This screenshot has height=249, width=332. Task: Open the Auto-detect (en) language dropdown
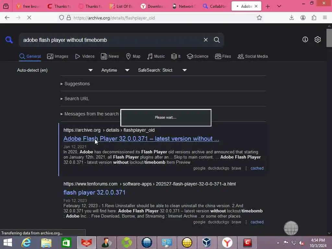click(55, 70)
